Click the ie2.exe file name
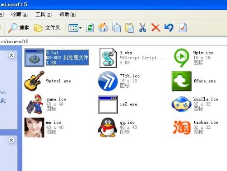 128,104
